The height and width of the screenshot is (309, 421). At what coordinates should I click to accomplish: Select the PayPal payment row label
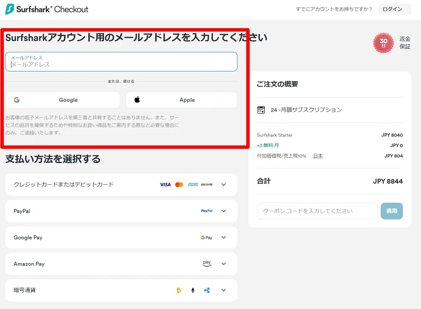pos(22,211)
